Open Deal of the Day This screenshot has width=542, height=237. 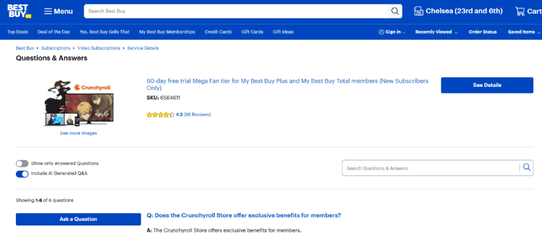point(54,32)
